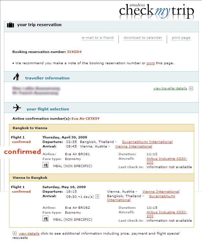Click the 'Vienna to Bangkok' section header
The image size is (202, 242).
tap(102, 178)
